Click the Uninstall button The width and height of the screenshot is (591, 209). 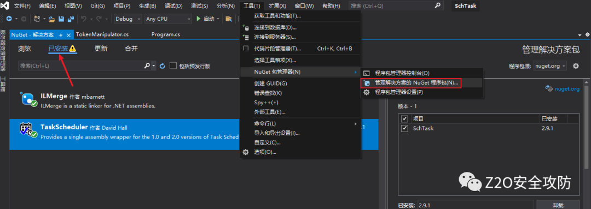click(x=558, y=205)
